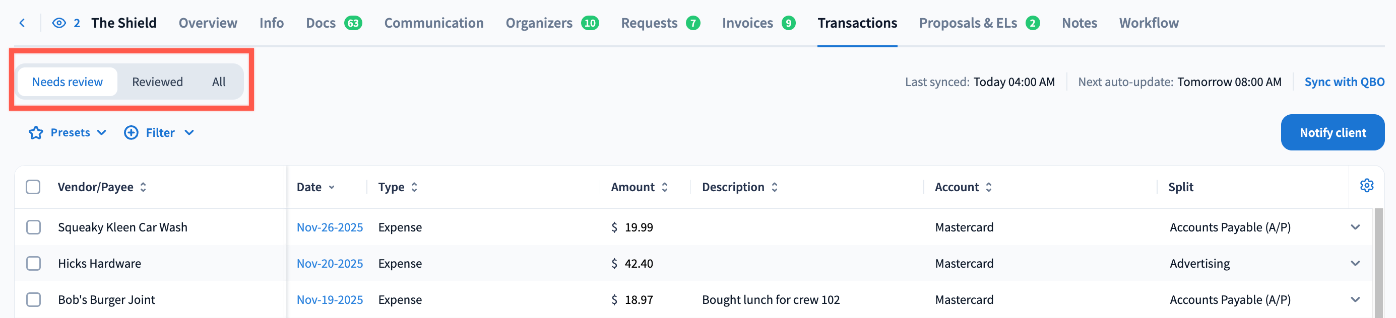
Task: Sort by Vendor/Payee column arrows
Action: 143,187
